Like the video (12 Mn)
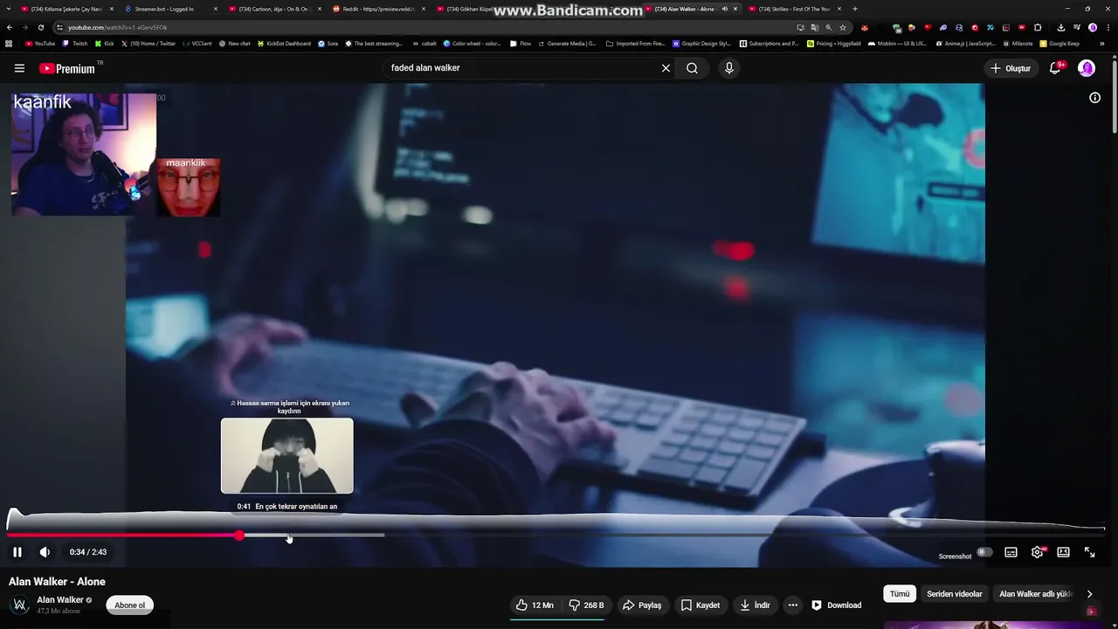This screenshot has width=1118, height=629. 534,605
